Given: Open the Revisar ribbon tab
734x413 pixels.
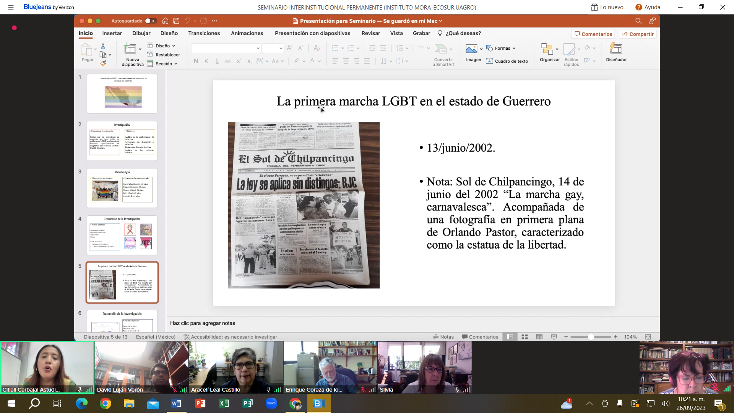Looking at the screenshot, I should click(x=371, y=33).
